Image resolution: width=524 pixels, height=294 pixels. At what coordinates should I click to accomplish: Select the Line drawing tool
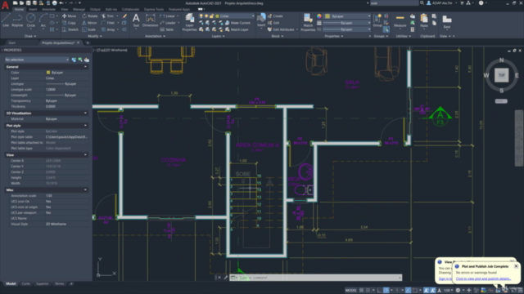6,20
